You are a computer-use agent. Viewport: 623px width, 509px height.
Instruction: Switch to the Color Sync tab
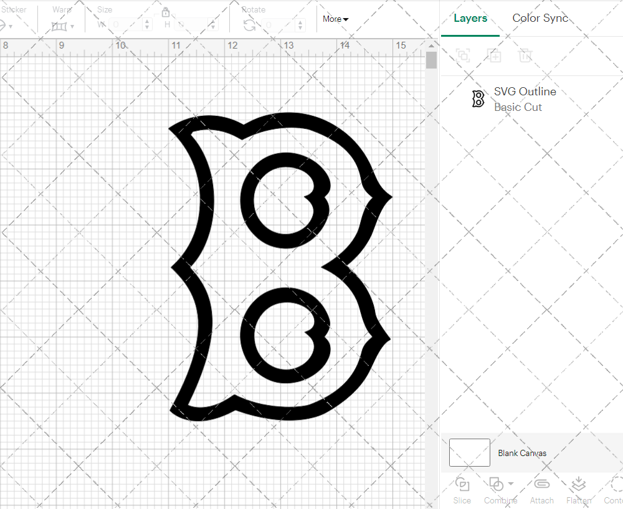tap(540, 18)
